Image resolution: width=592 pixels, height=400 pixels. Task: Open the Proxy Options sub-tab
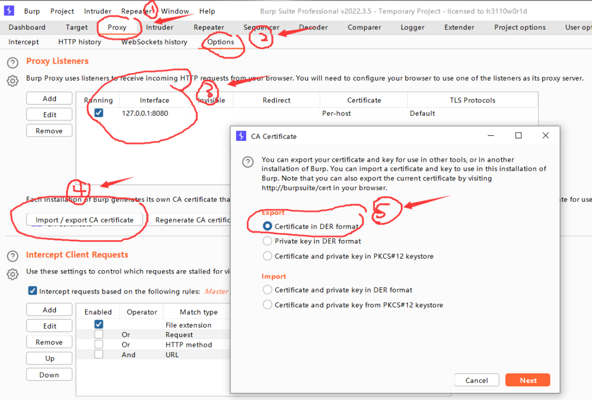click(220, 42)
